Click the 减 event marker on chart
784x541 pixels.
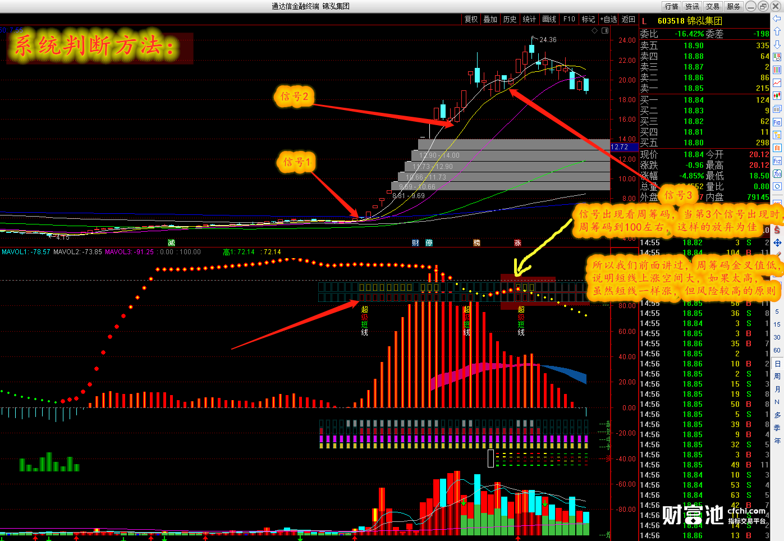[171, 243]
